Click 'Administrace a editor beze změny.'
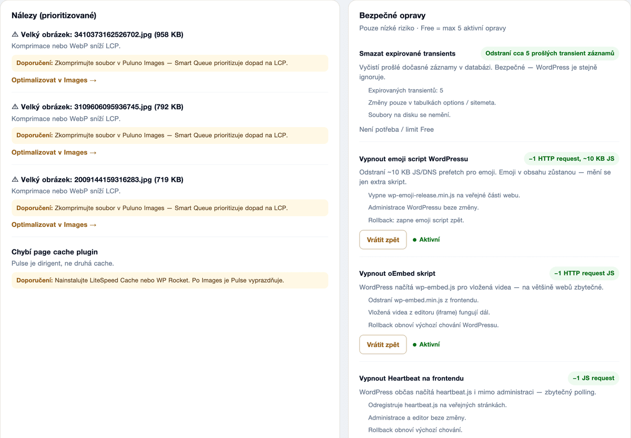Viewport: 631px width, 438px height. [417, 418]
